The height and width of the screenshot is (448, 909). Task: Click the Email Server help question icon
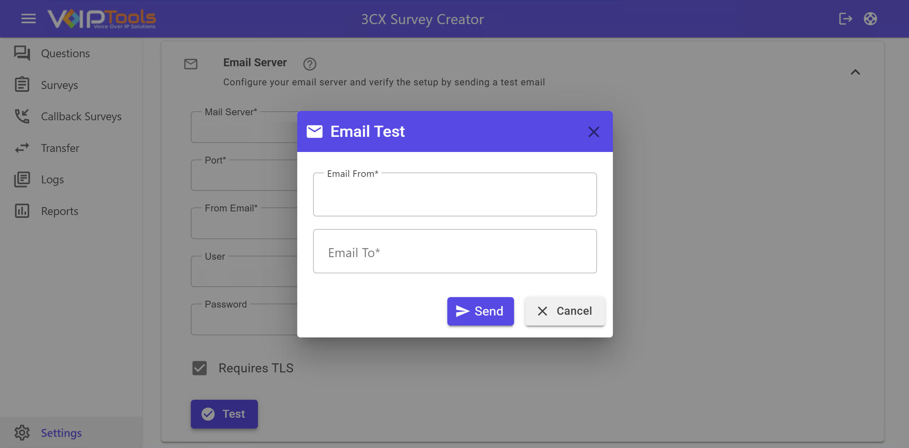point(309,64)
